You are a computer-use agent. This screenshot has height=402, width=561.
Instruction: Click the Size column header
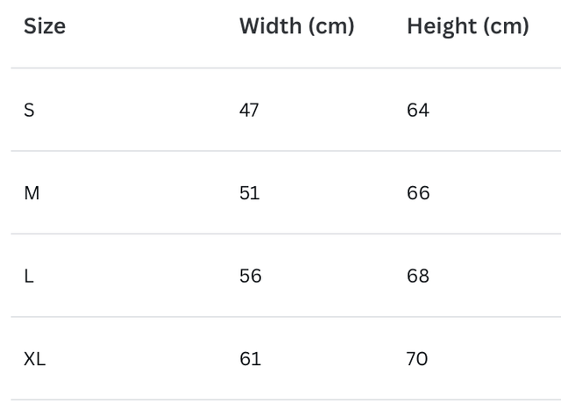pyautogui.click(x=45, y=26)
